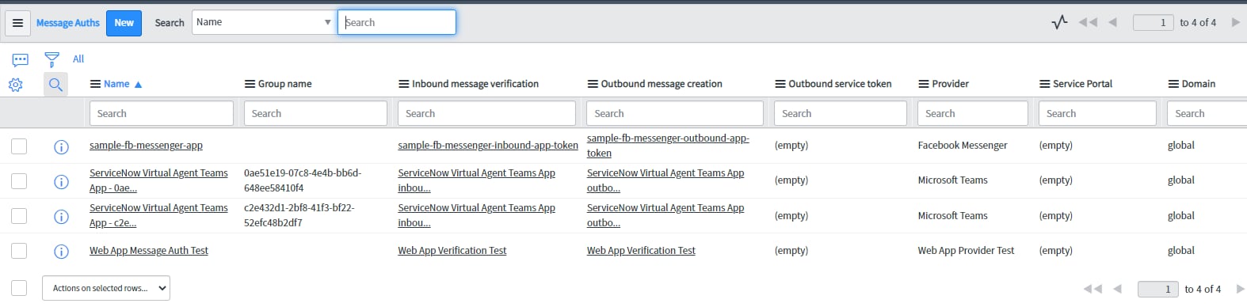Check the Teams App - c2e row checkbox
1247x307 pixels.
coord(19,215)
